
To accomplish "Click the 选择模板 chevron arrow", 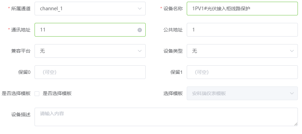I will 292,93.
